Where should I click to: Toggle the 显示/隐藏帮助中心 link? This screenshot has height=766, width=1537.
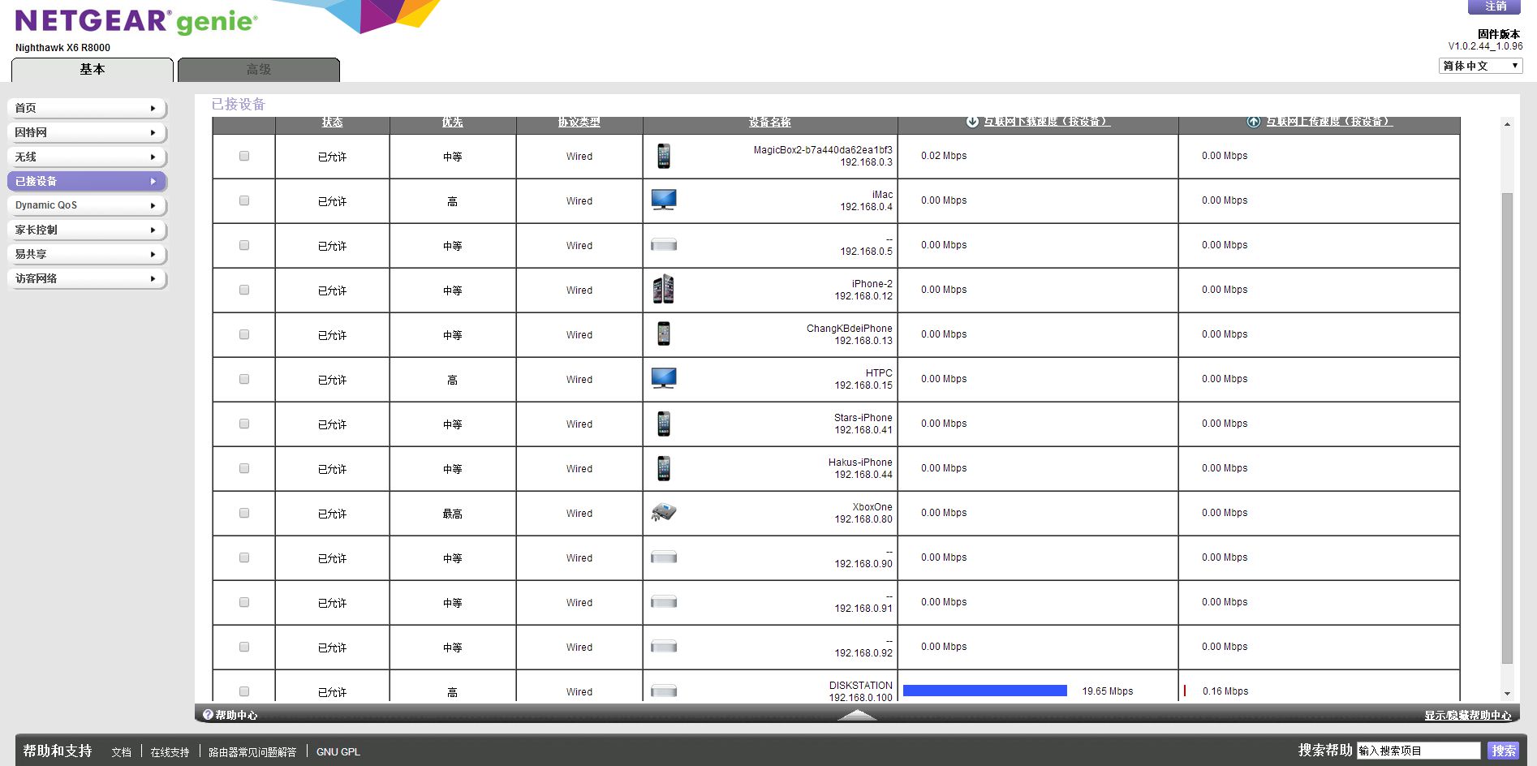1467,715
